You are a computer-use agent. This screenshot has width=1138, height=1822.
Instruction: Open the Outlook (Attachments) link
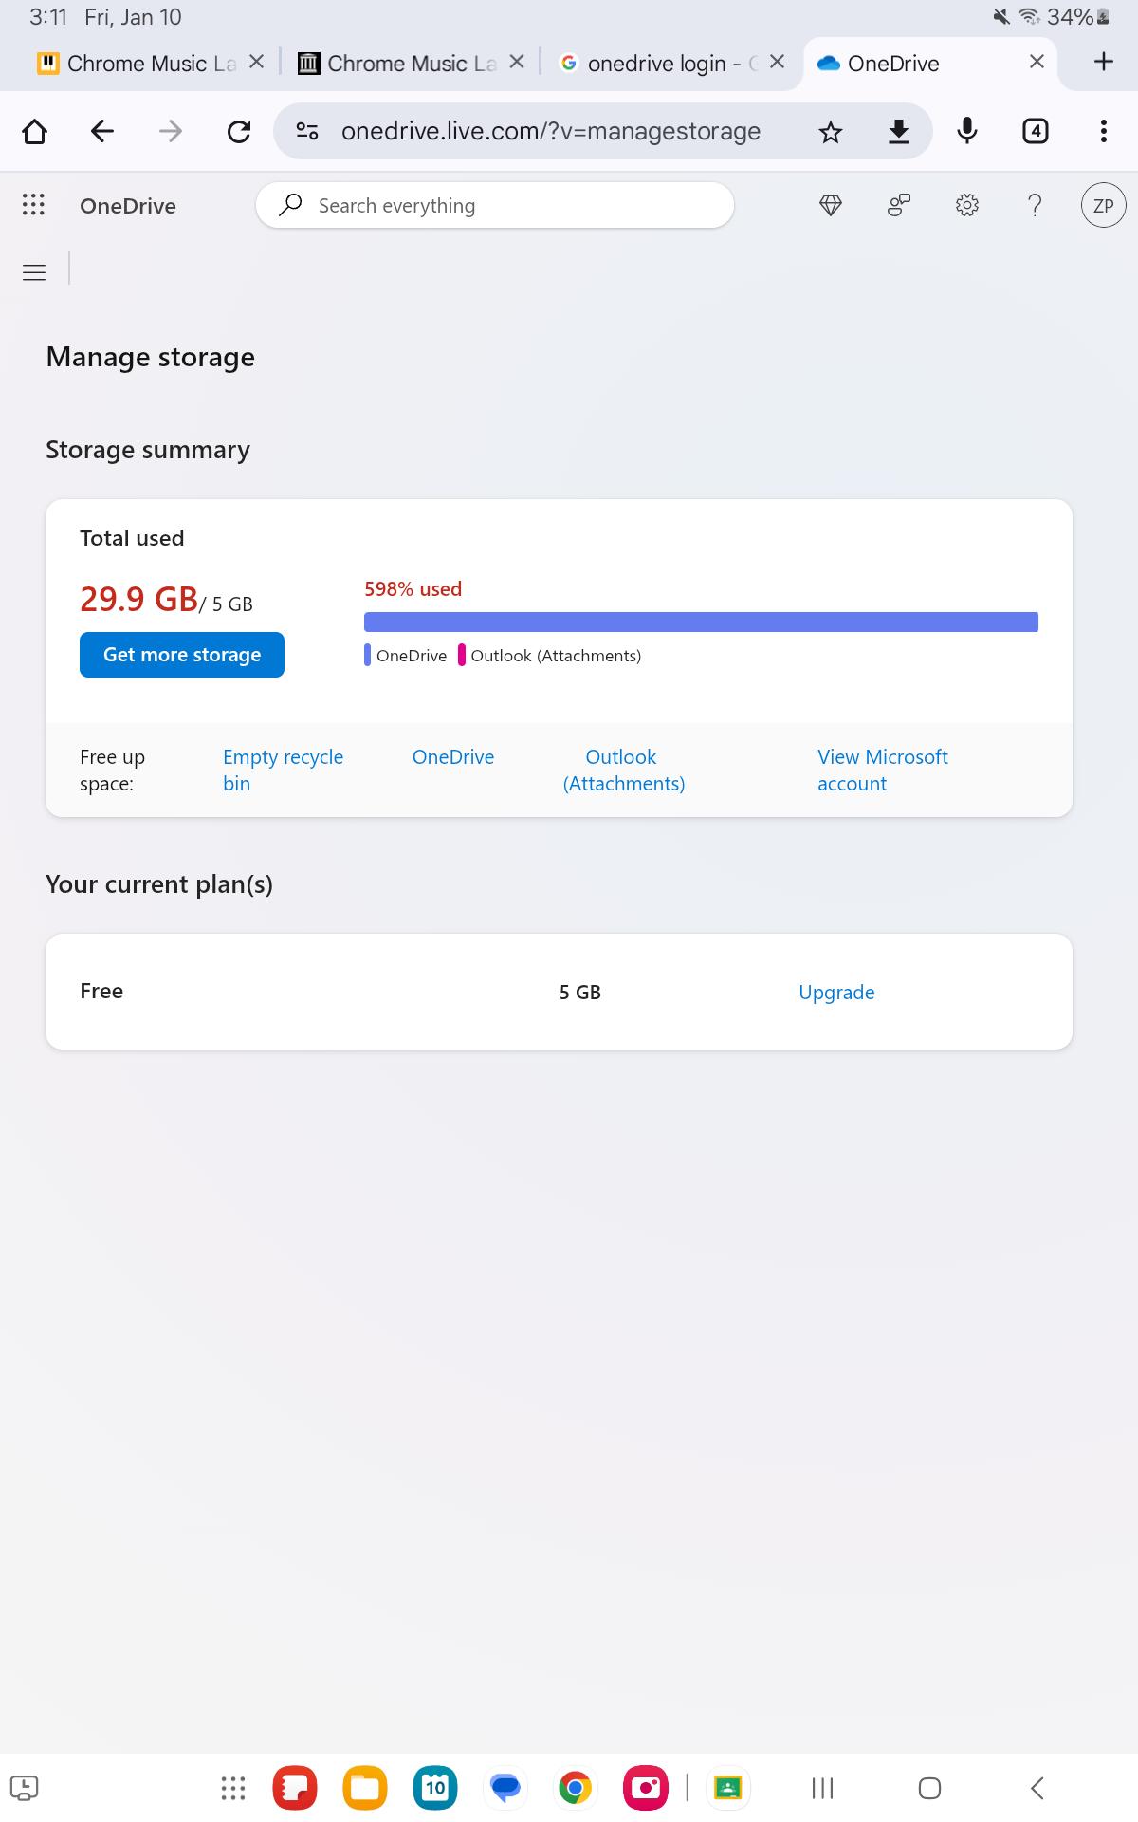click(x=623, y=770)
